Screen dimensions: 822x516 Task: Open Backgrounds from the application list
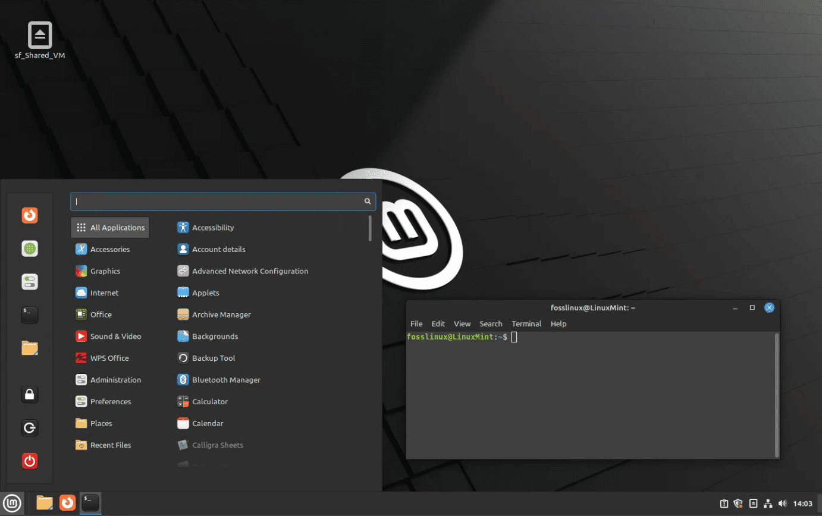(208, 336)
